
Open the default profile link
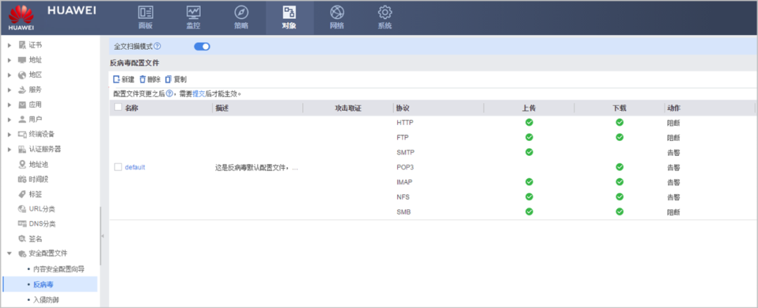pos(135,167)
